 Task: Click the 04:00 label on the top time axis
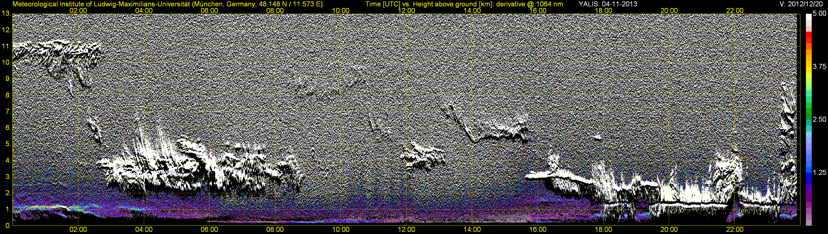point(144,10)
